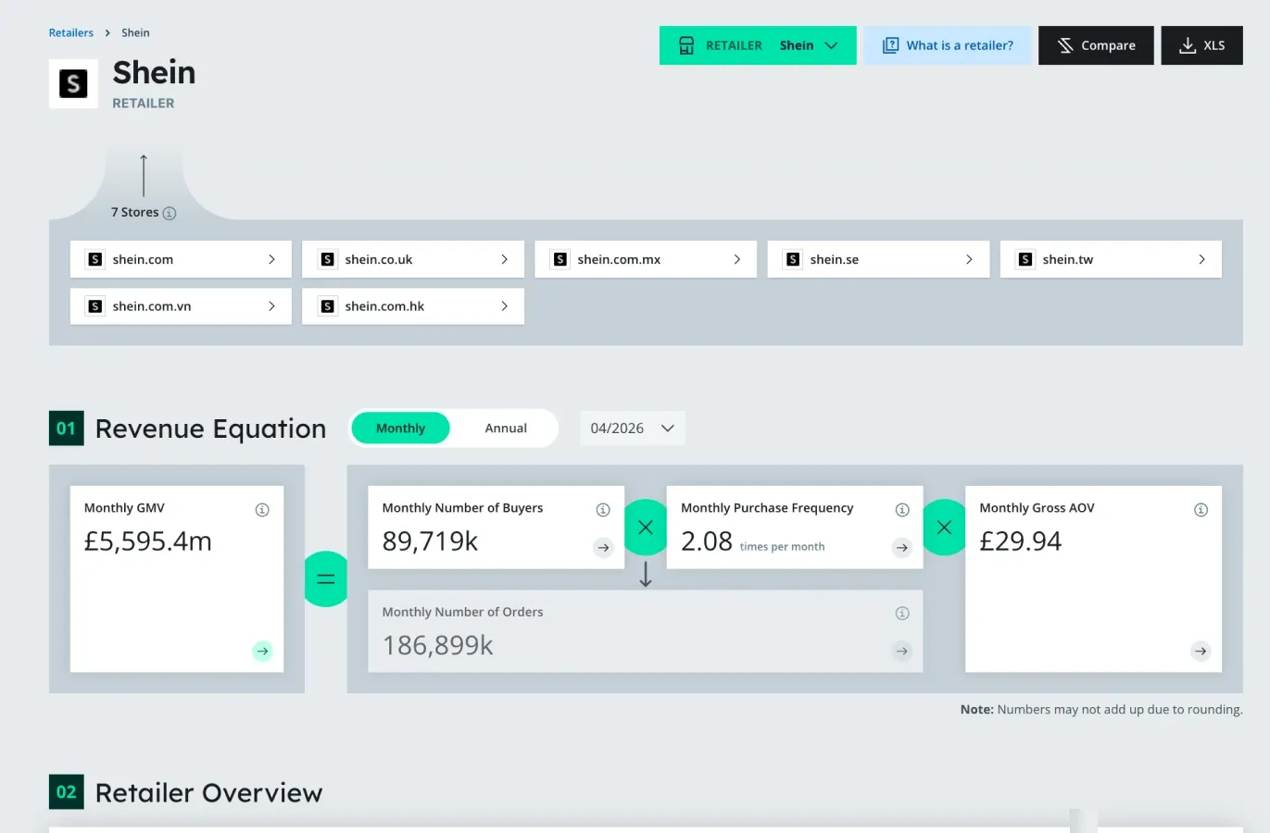Expand the shein.tw chevron arrow
The height and width of the screenshot is (833, 1270).
(x=1201, y=259)
